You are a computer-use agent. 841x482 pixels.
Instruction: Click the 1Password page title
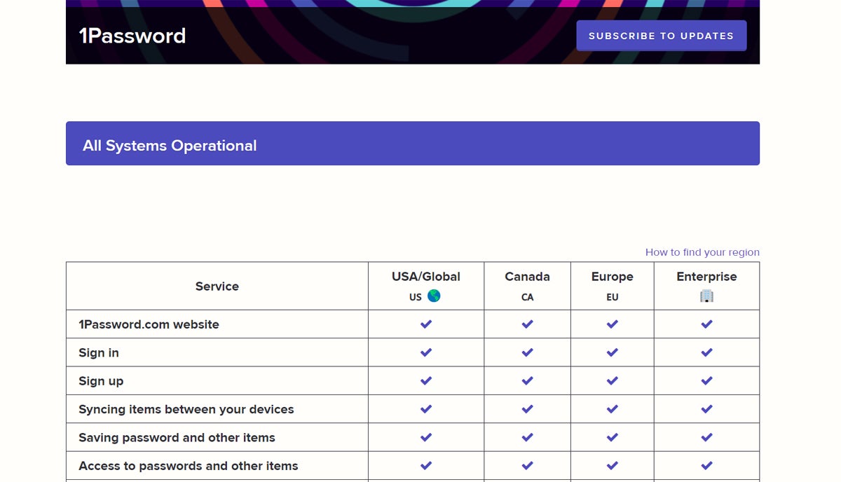coord(132,36)
